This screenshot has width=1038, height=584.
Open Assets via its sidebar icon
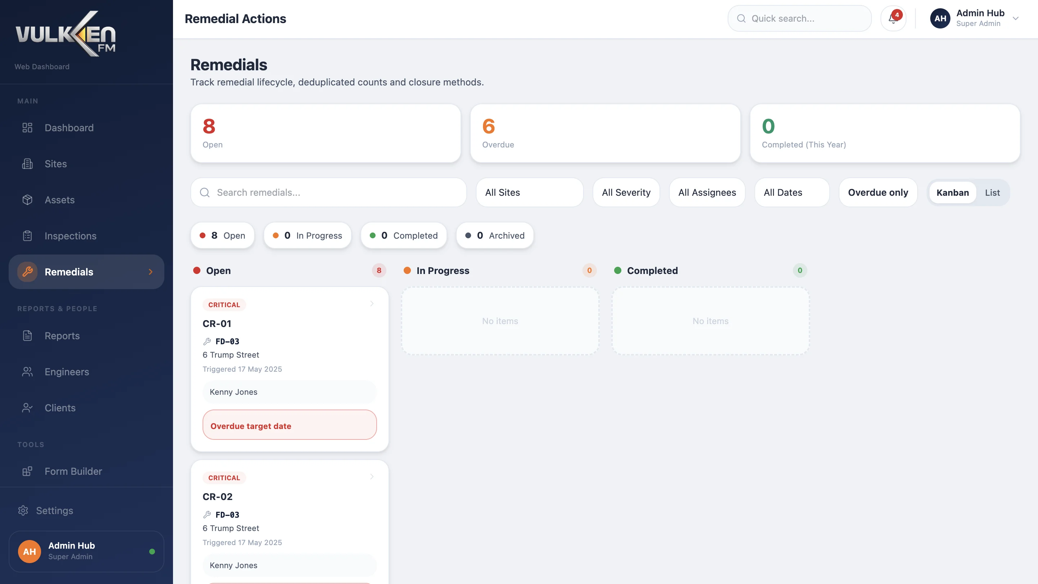(27, 199)
